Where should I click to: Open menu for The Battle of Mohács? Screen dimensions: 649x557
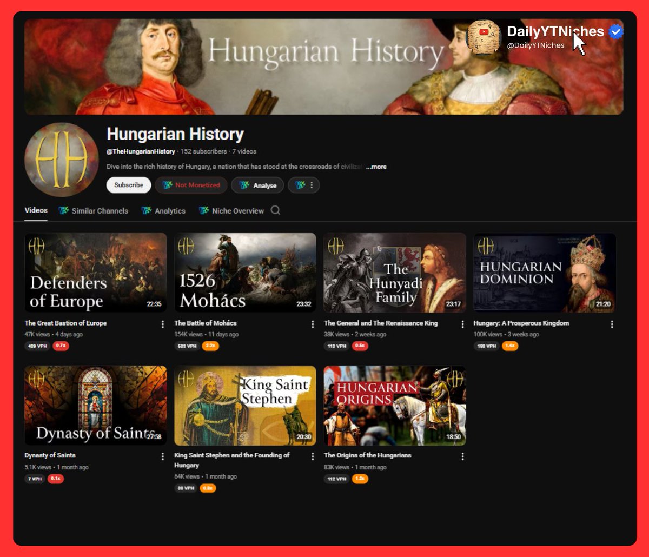pyautogui.click(x=313, y=324)
